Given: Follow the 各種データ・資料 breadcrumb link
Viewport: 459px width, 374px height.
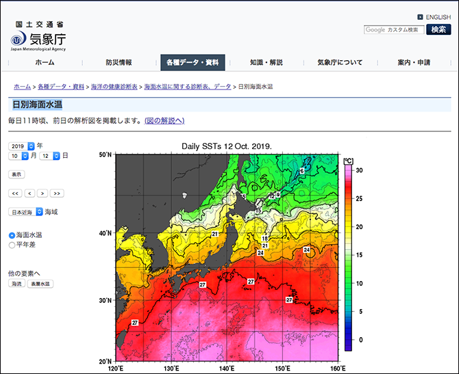Looking at the screenshot, I should point(61,87).
